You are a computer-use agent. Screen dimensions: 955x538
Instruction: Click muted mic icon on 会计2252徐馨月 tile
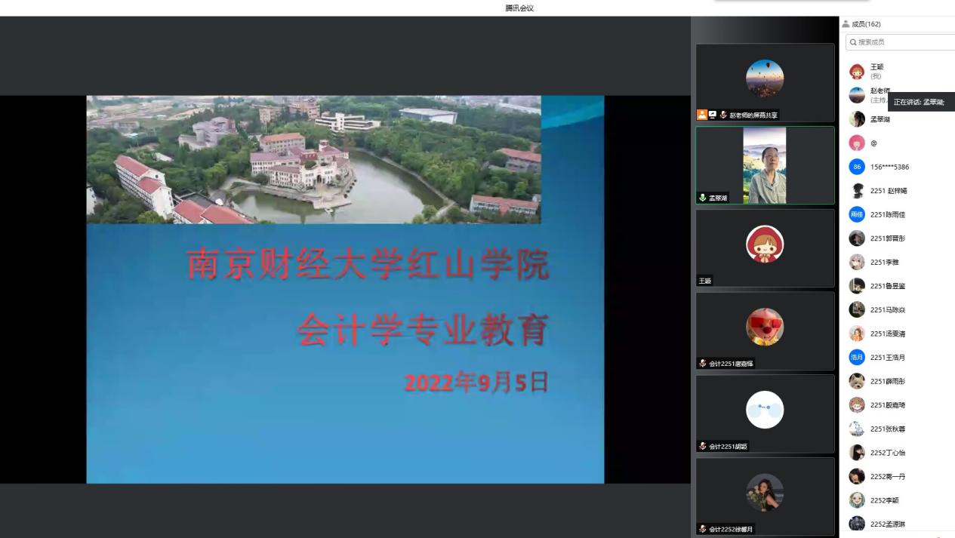702,530
